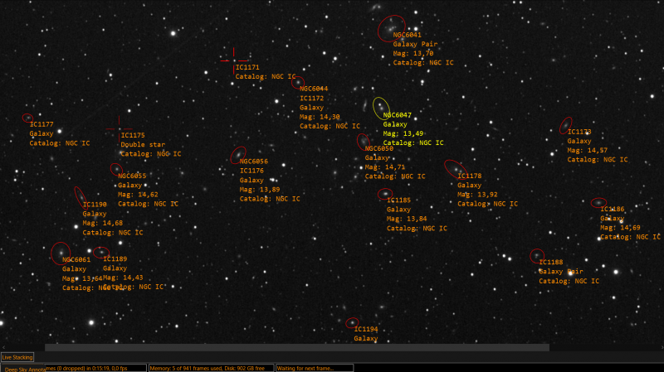Viewport: 664px width, 372px height.
Task: Open the Live Stacking tab
Action: (x=17, y=357)
